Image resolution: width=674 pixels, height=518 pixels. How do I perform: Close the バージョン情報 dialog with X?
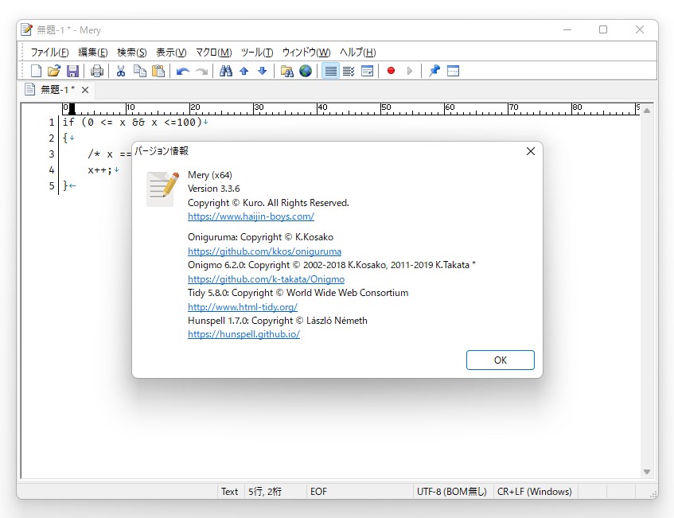click(531, 151)
